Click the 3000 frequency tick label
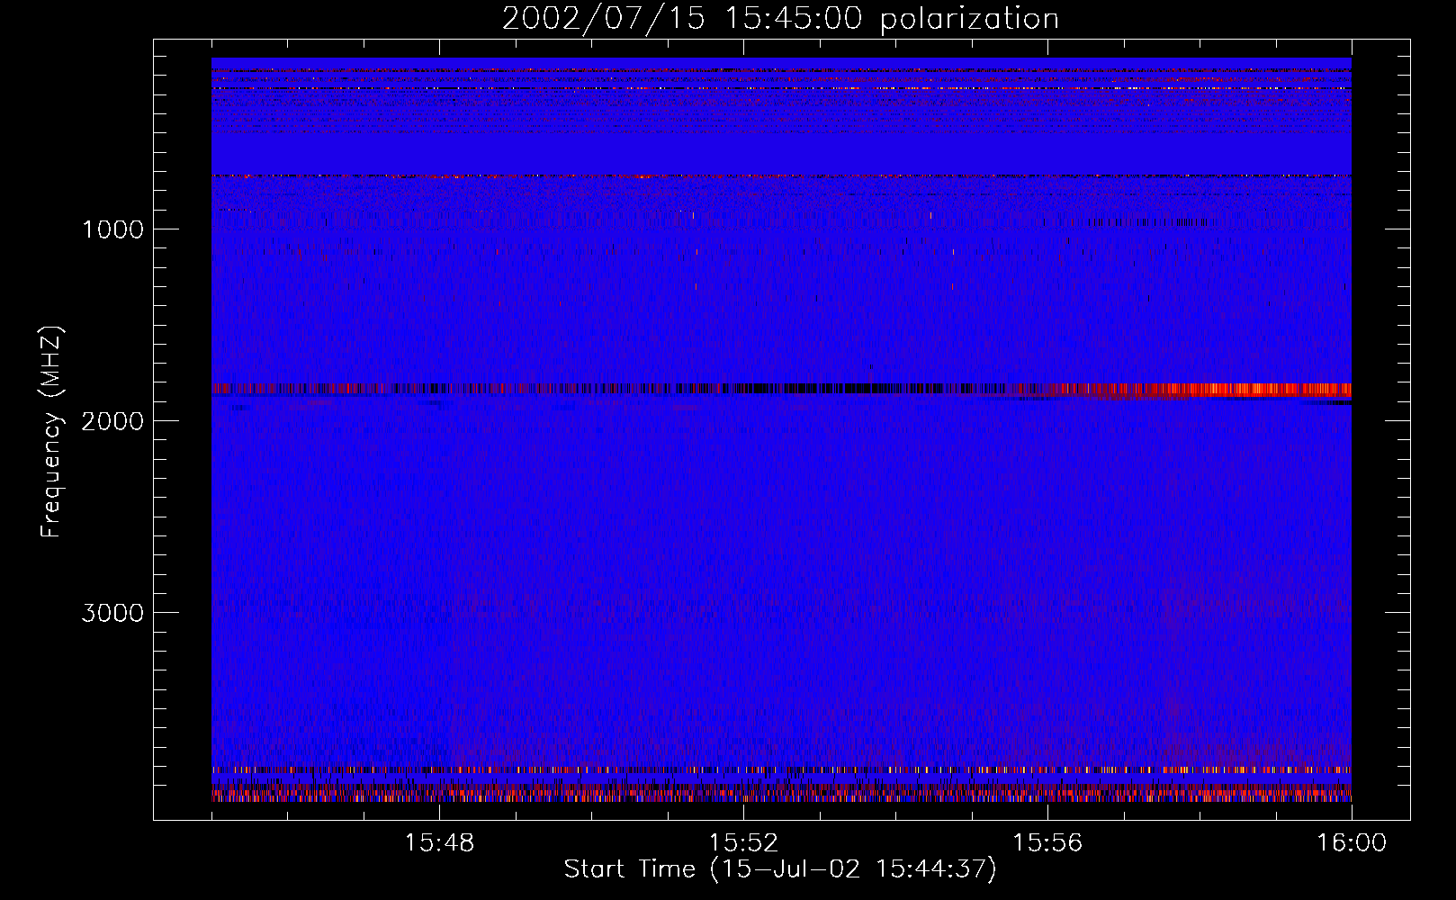Image resolution: width=1456 pixels, height=900 pixels. 112,612
